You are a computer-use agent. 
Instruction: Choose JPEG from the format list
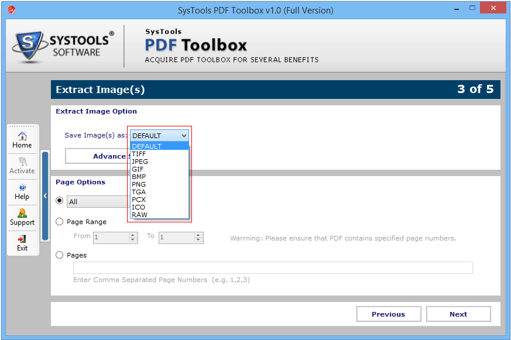159,162
